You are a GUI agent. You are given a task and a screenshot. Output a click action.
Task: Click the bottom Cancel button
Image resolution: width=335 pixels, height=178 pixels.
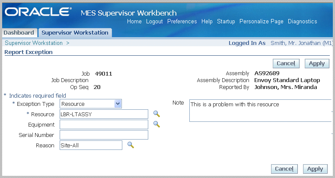(284, 169)
